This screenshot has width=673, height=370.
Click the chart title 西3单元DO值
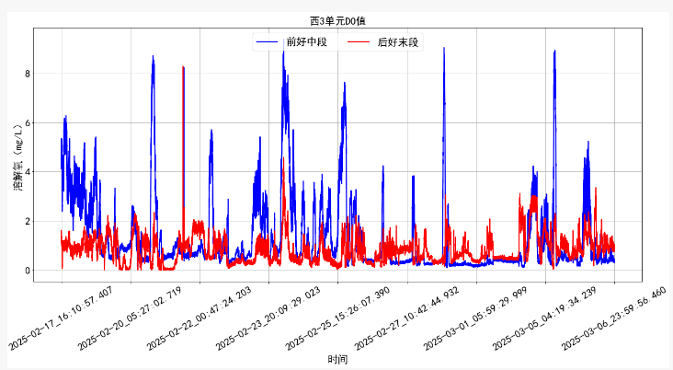tap(337, 19)
